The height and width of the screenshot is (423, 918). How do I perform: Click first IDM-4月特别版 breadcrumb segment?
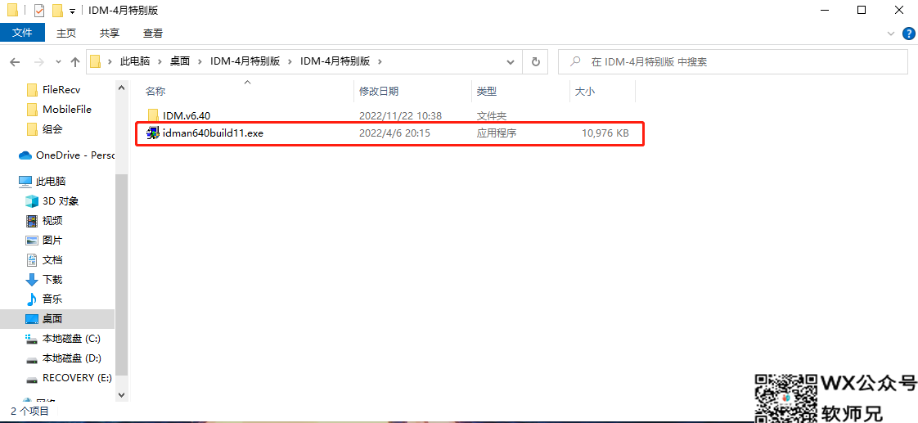coord(245,61)
